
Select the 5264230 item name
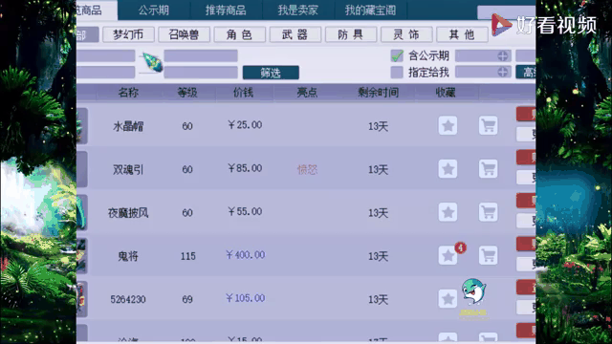click(128, 299)
